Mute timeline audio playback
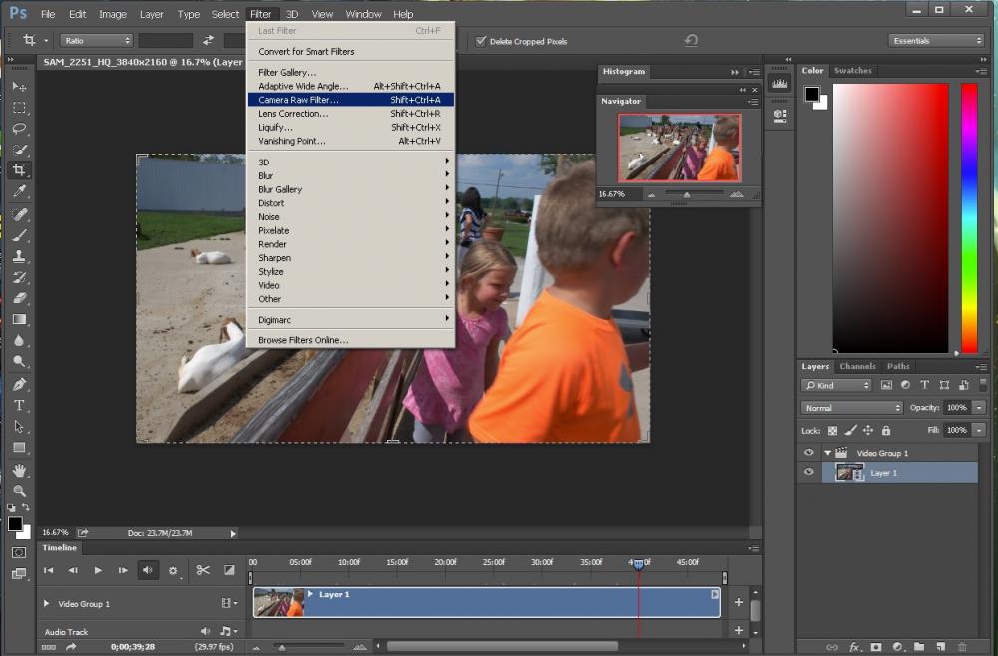 [148, 570]
